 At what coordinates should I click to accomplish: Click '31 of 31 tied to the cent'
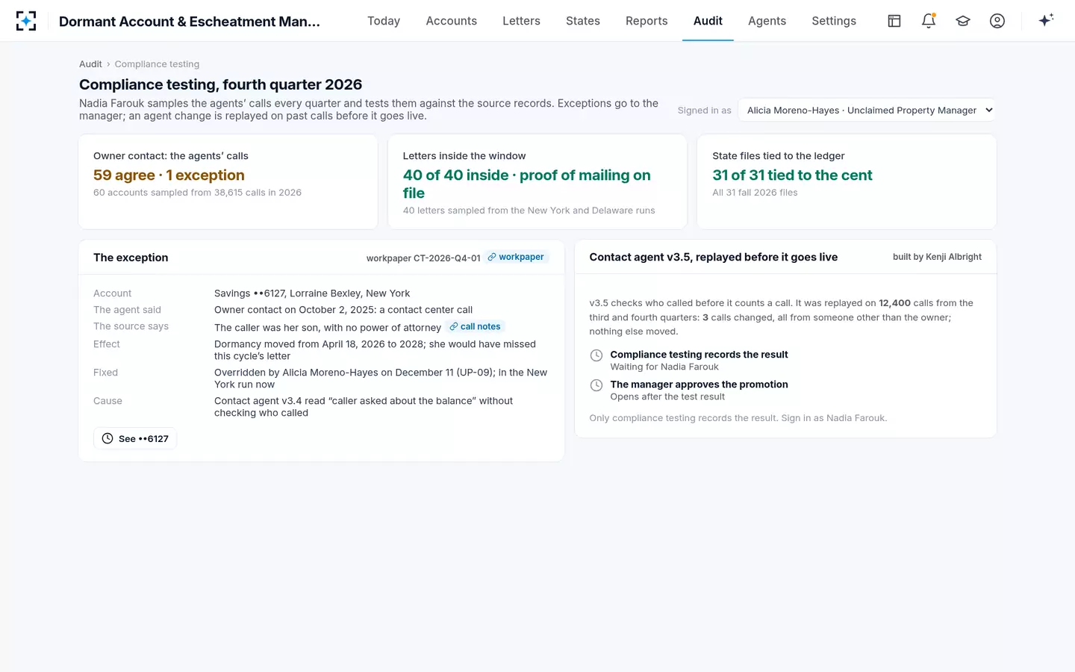click(792, 175)
